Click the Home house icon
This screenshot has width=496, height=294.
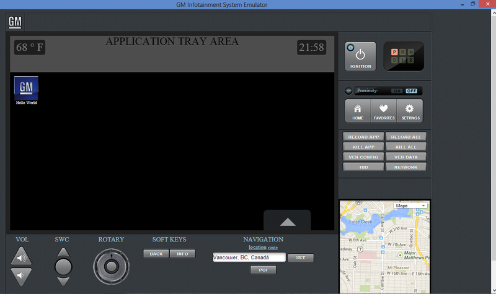(358, 110)
